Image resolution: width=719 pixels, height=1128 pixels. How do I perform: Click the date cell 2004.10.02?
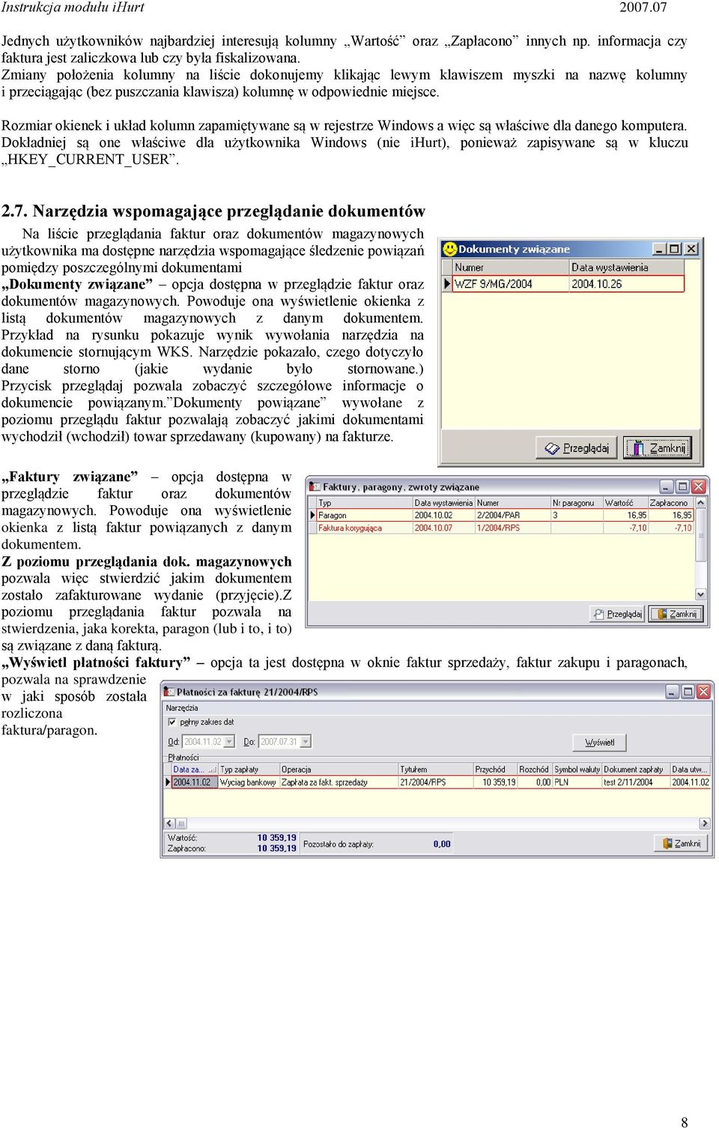coord(443,516)
